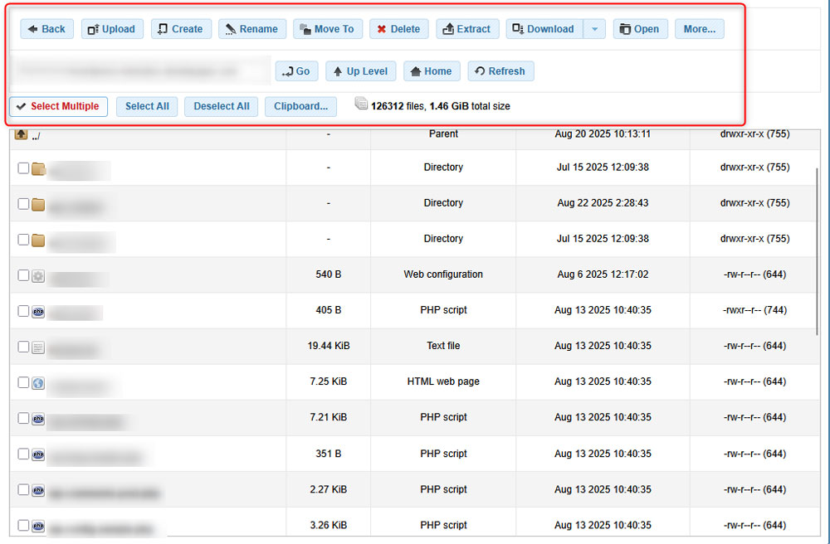830x544 pixels.
Task: Click the Upload icon to add files
Action: pyautogui.click(x=94, y=28)
